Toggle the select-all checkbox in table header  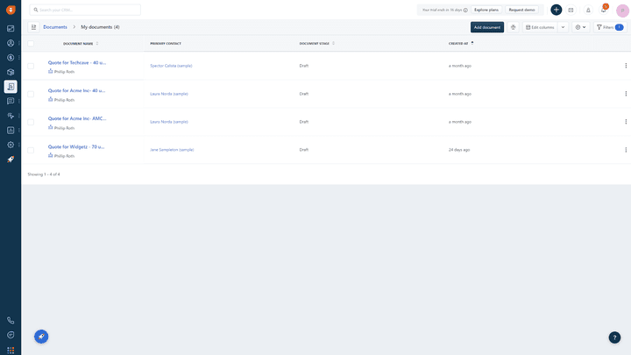pos(31,43)
